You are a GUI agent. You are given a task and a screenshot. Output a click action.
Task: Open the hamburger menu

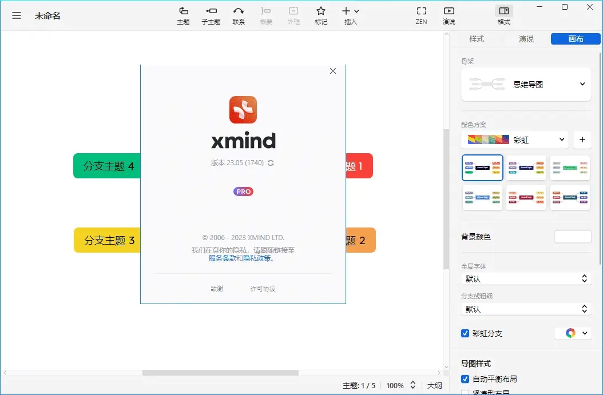pyautogui.click(x=17, y=15)
